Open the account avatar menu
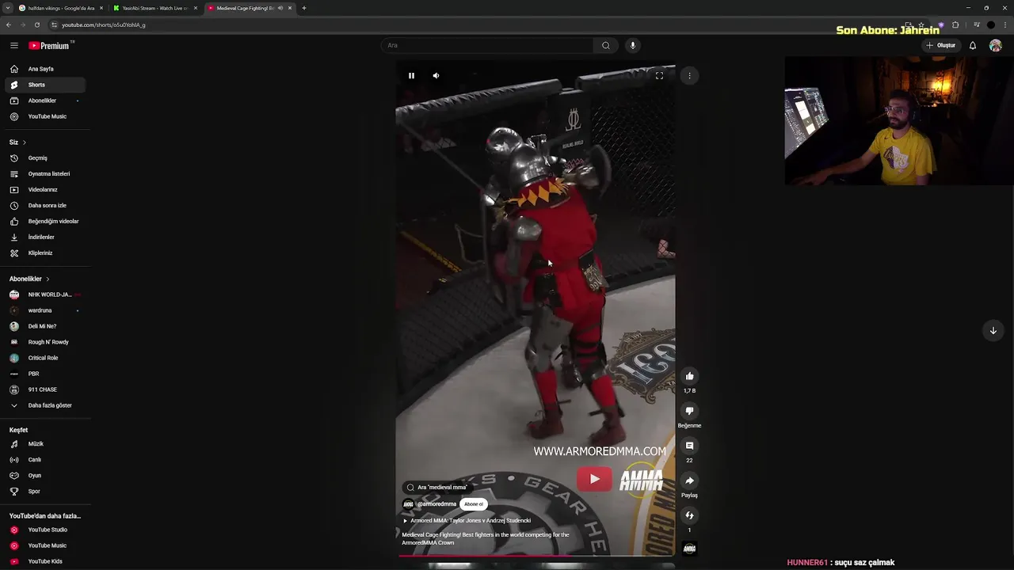Viewport: 1014px width, 570px height. [996, 45]
